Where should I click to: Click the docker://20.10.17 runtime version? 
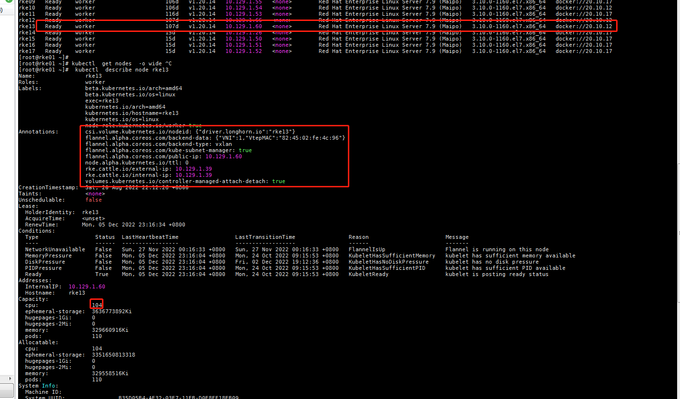(x=584, y=51)
